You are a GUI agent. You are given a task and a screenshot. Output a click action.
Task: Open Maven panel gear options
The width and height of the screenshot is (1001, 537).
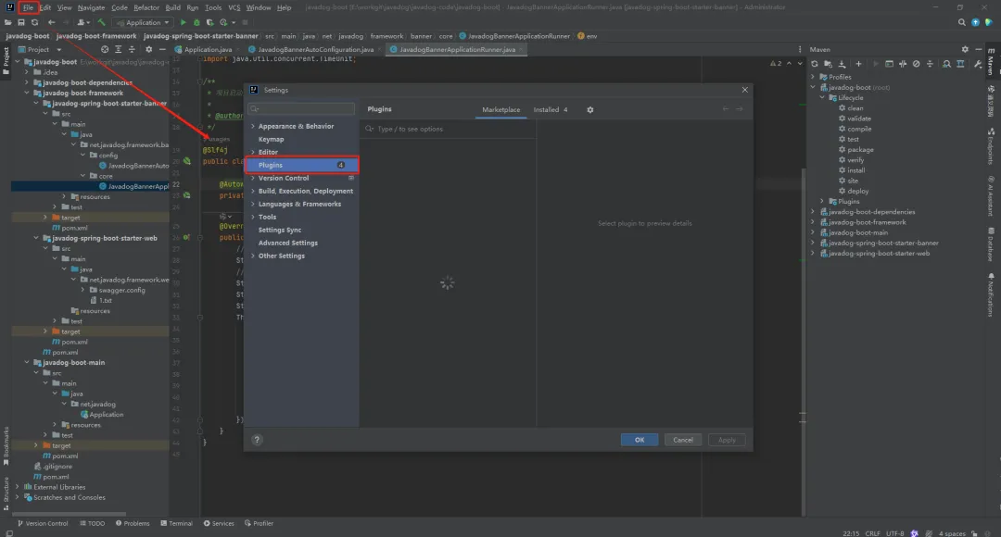(965, 49)
